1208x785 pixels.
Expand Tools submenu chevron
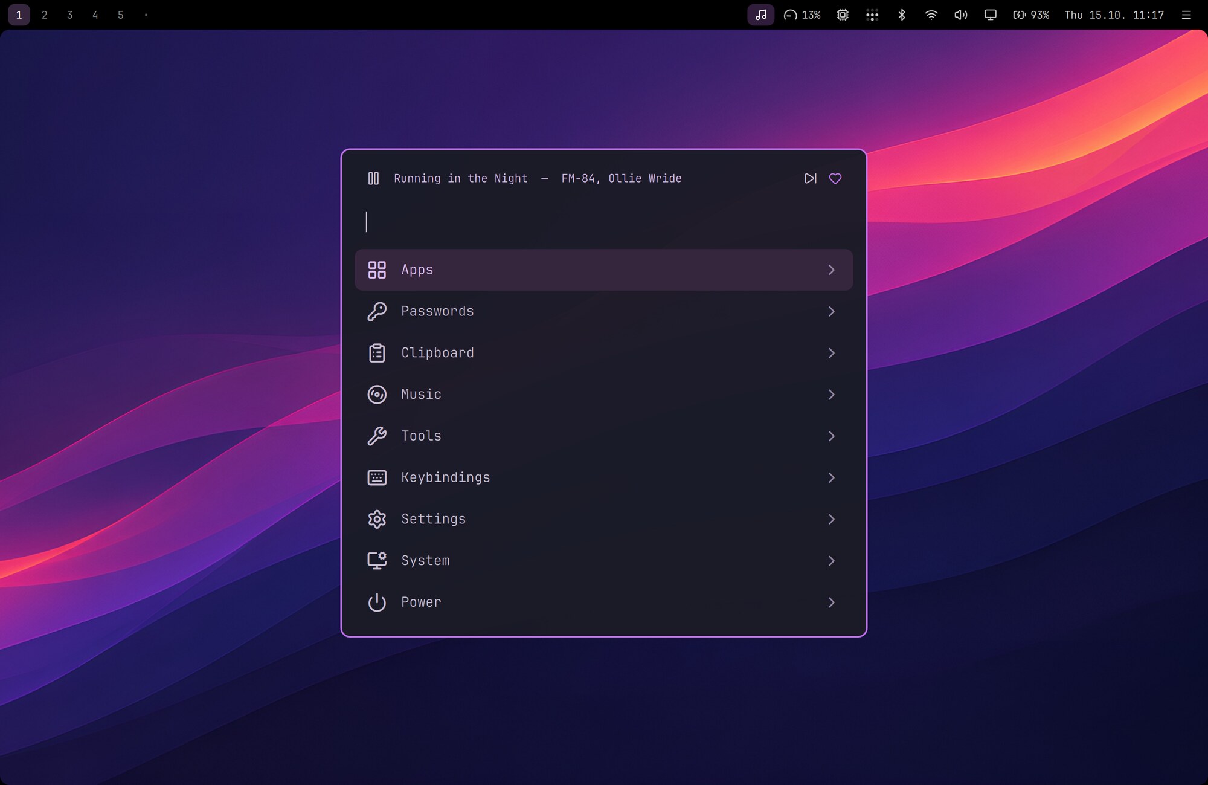click(x=832, y=436)
